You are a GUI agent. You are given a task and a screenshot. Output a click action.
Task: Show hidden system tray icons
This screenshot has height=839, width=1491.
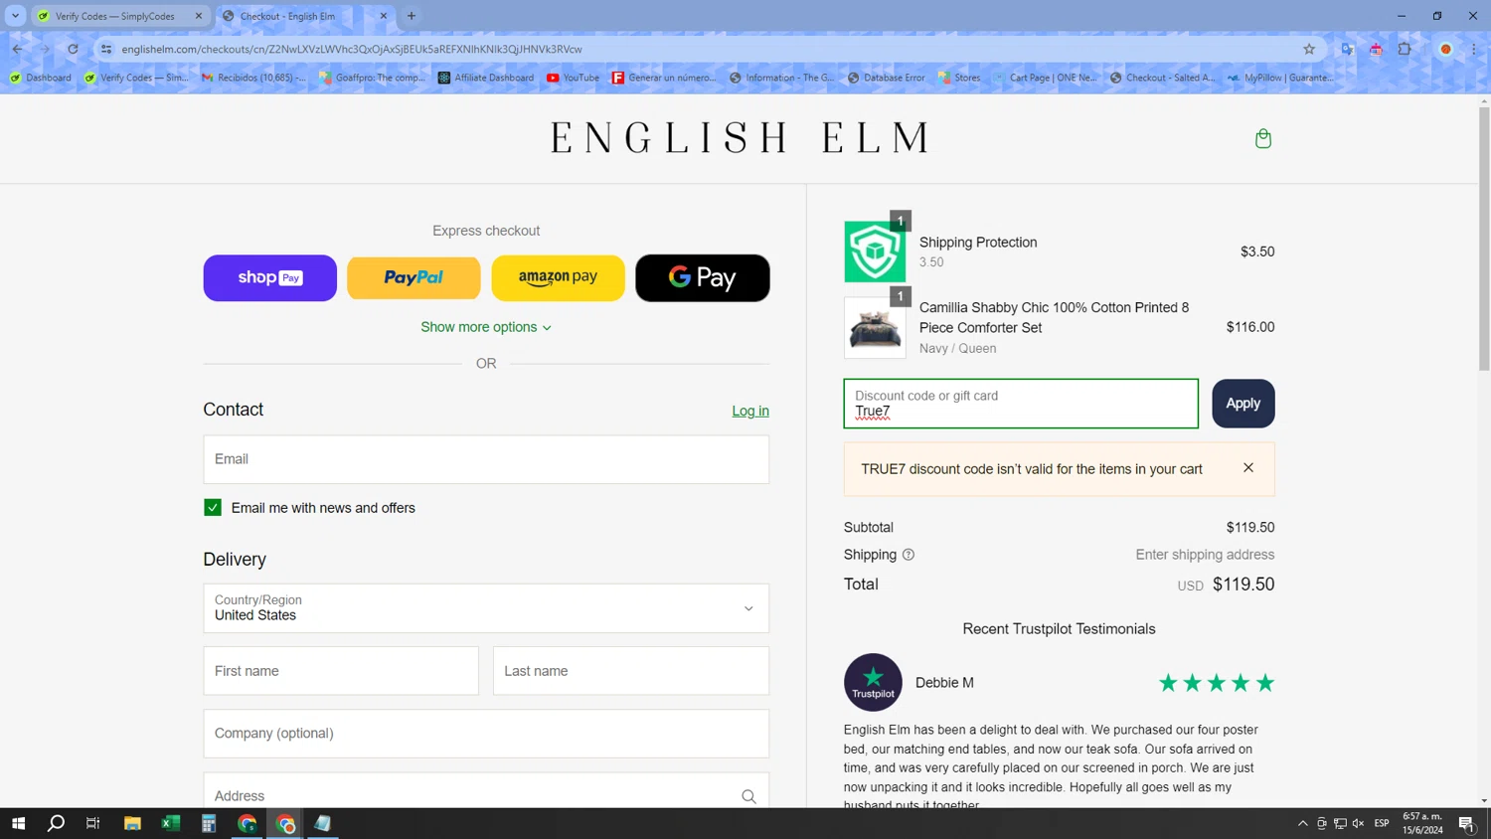(x=1302, y=823)
